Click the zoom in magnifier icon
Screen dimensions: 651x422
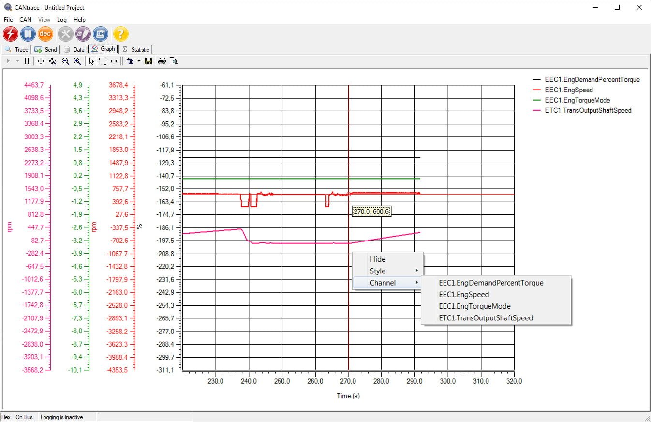click(77, 61)
